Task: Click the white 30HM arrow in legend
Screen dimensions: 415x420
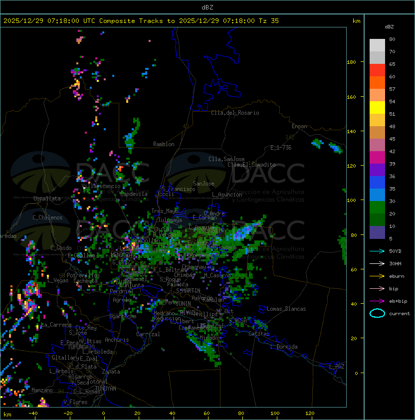Action: tap(377, 264)
